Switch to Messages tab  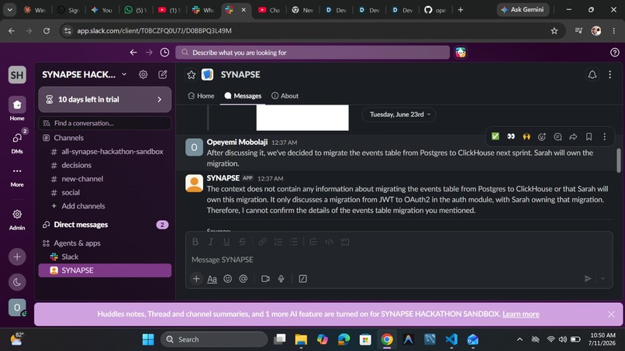coord(243,95)
